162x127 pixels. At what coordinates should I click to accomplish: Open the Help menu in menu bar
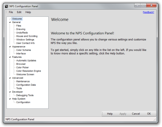(28, 12)
